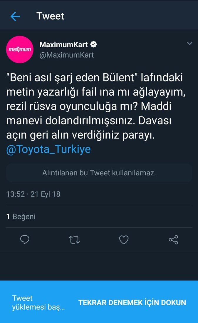The width and height of the screenshot is (198, 323).
Task: Select the Tweet header title
Action: click(50, 16)
